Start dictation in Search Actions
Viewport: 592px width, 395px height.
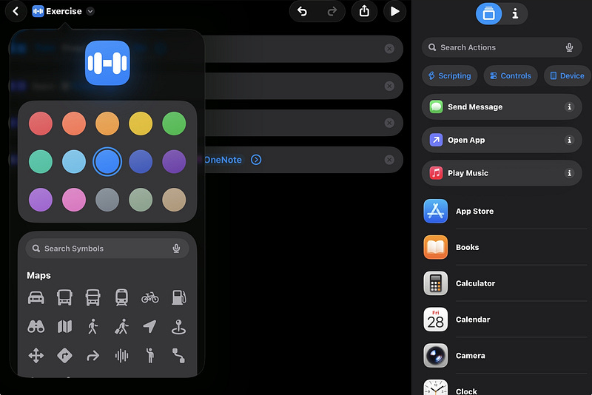coord(569,47)
